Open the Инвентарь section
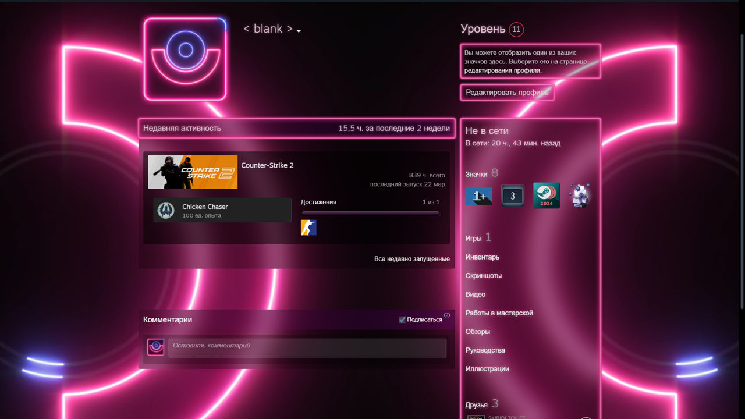This screenshot has width=745, height=419. coord(482,257)
